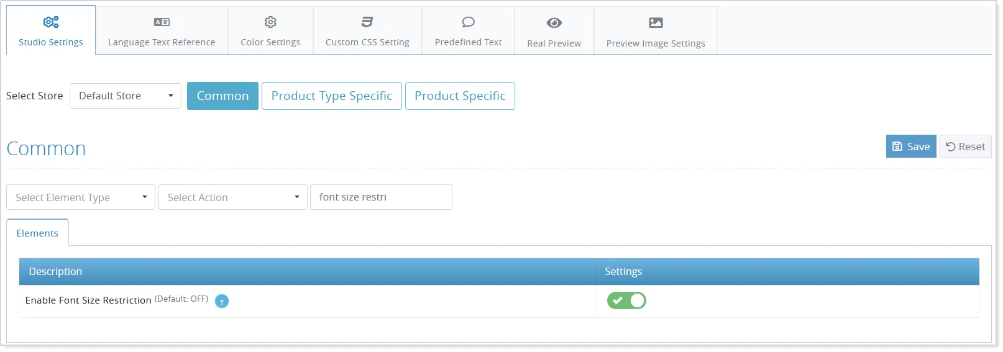Open the Real Preview tab
Screen dimensions: 1003x352
pyautogui.click(x=554, y=30)
